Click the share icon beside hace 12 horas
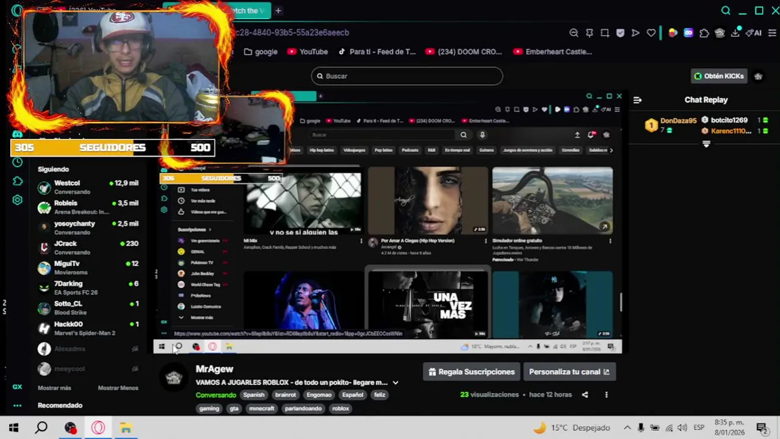The height and width of the screenshot is (439, 780). pyautogui.click(x=585, y=394)
